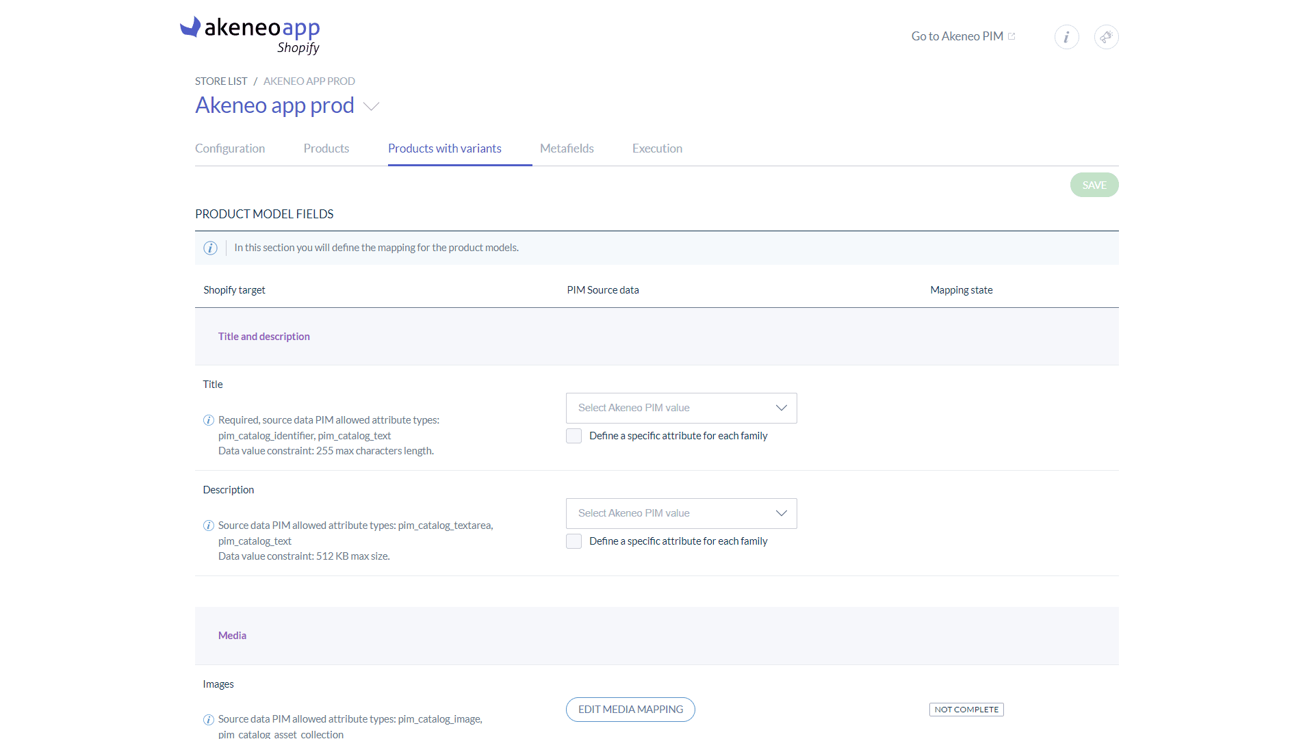Click the SAVE button
Image resolution: width=1314 pixels, height=739 pixels.
[x=1094, y=185]
